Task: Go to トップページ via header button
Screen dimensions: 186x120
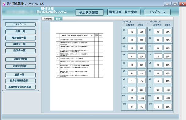Action: (x=157, y=12)
